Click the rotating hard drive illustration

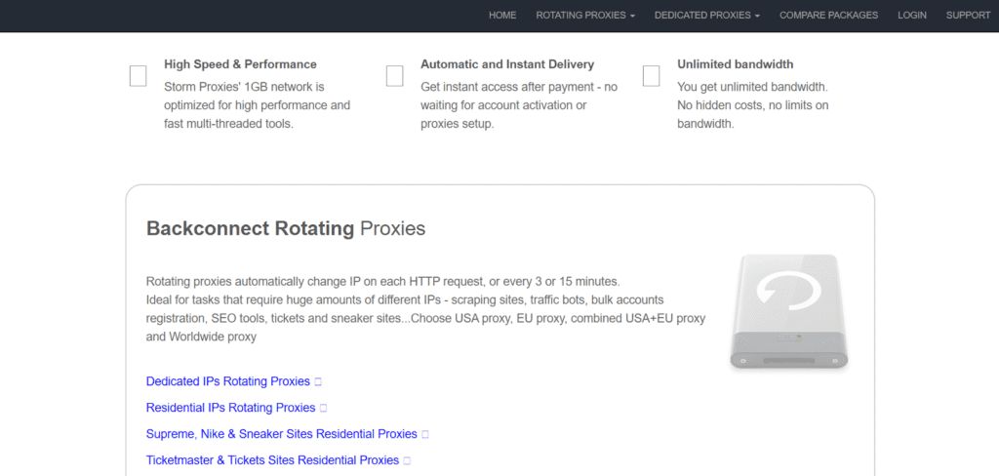[x=789, y=311]
